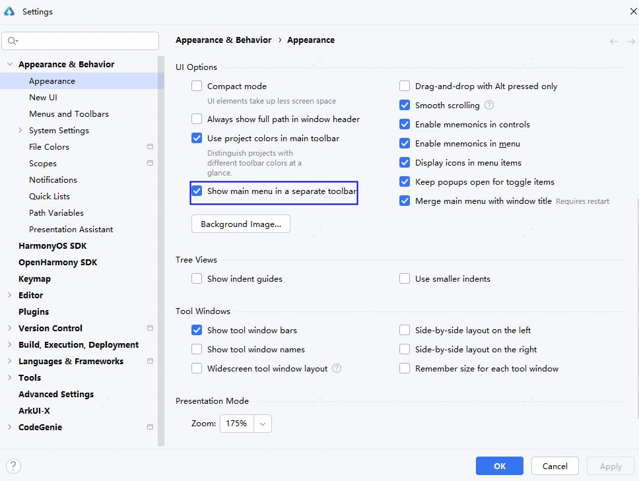Uncheck Show main menu in a separate toolbar

pyautogui.click(x=197, y=191)
